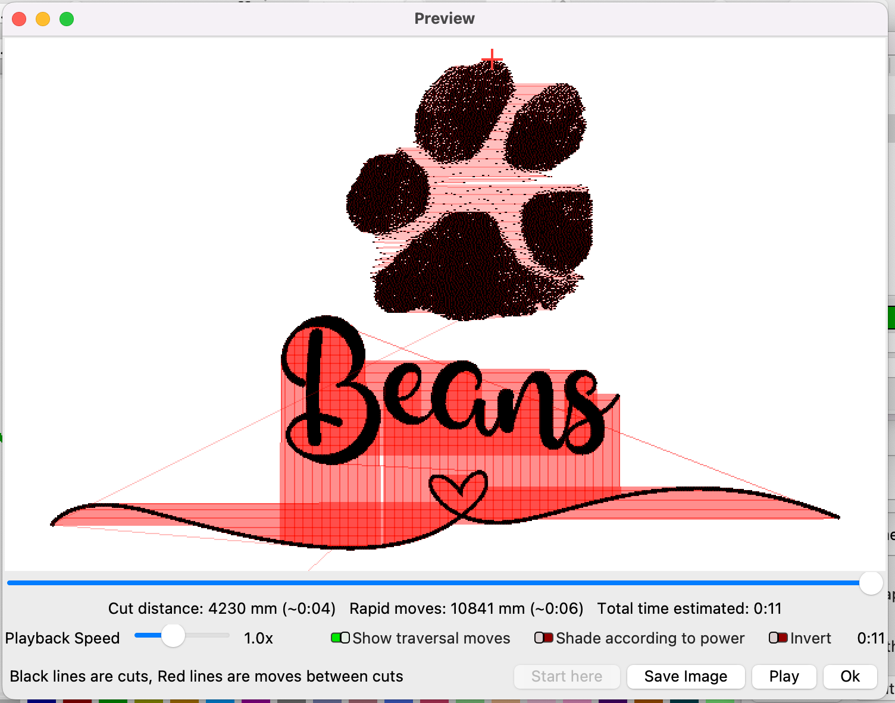Enable the Invert toggle

(778, 638)
